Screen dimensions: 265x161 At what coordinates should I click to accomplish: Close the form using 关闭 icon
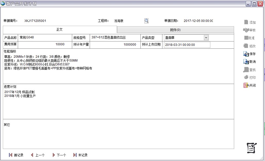coord(246,85)
